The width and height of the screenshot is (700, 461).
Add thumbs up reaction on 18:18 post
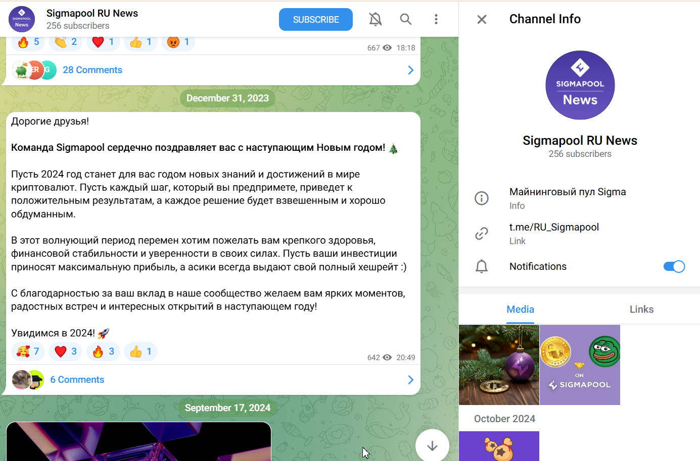[x=141, y=42]
